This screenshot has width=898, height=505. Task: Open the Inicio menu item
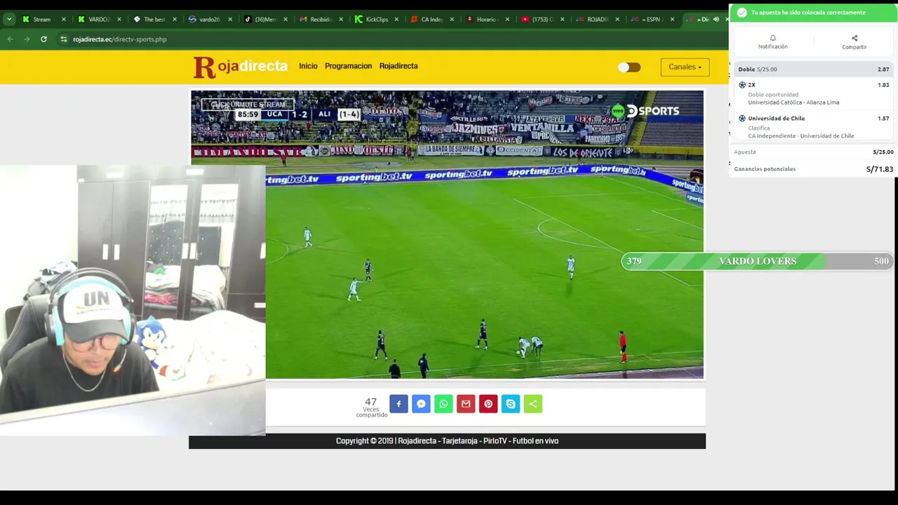[x=308, y=66]
